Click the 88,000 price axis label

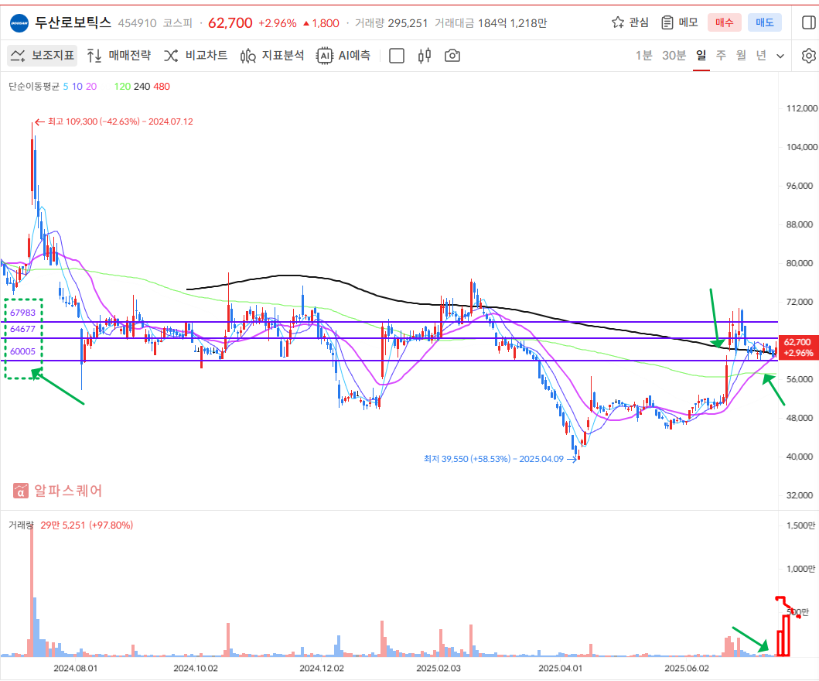point(800,224)
